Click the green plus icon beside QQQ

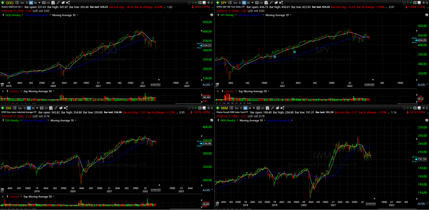click(x=3, y=3)
